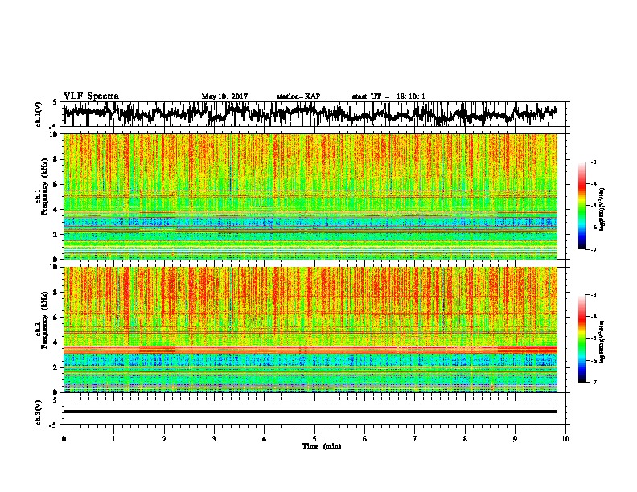Click the ch.2 colorbar "log(PSD)" label
637x492 pixels.
click(602, 342)
